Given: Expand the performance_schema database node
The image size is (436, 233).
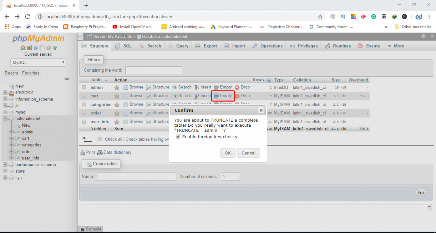Looking at the screenshot, I should click(5, 165).
